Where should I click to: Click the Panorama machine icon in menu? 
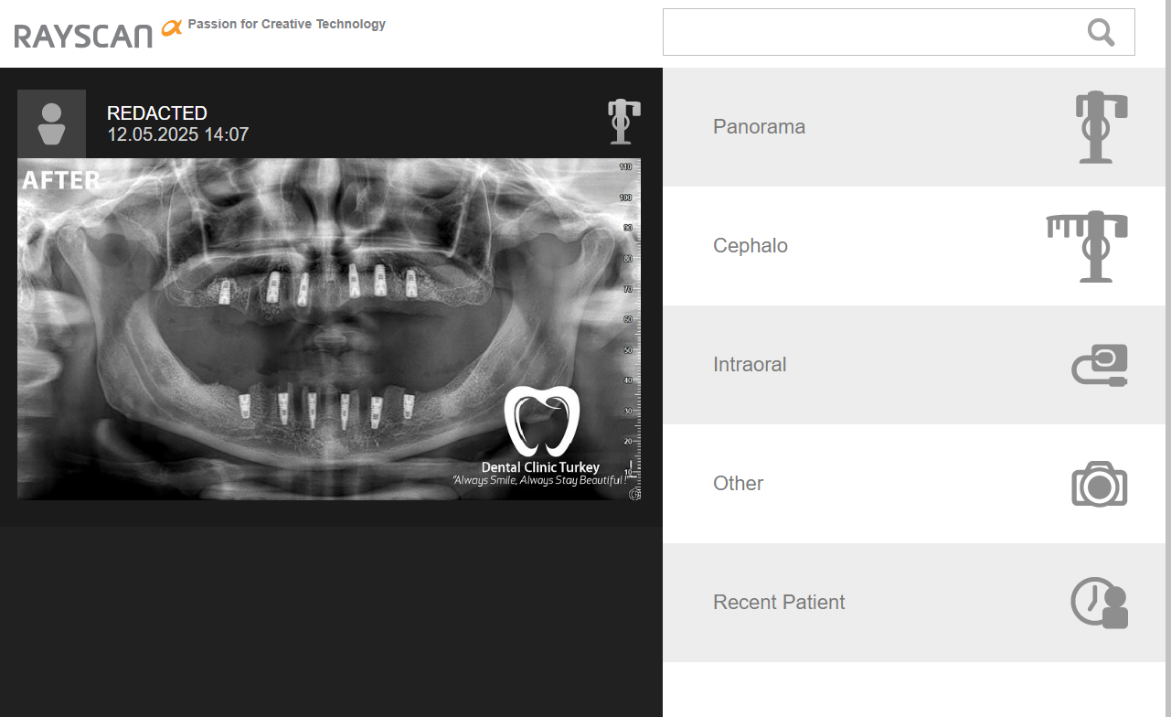[1100, 127]
